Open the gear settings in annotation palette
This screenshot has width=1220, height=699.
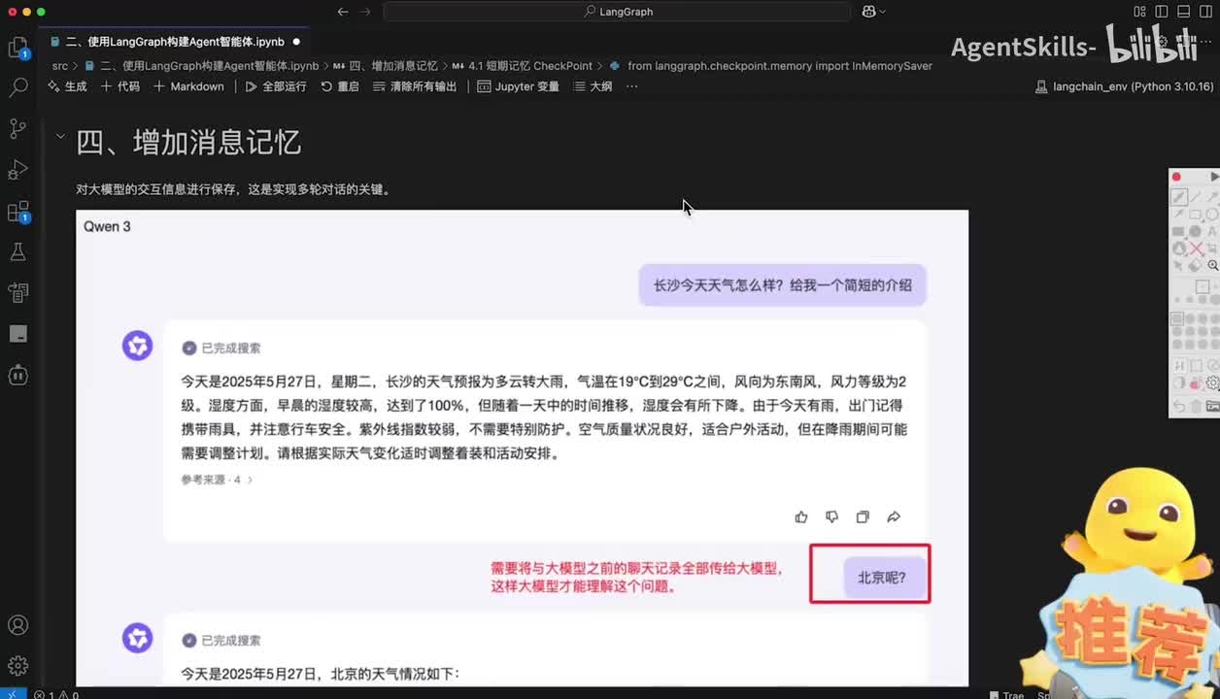click(x=1213, y=383)
